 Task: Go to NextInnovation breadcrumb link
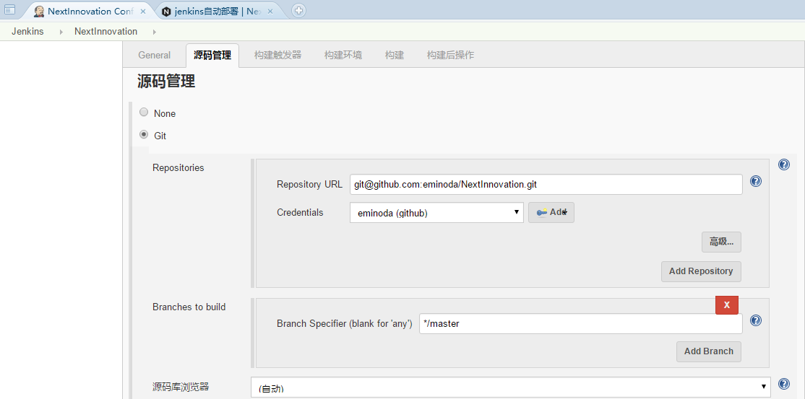(106, 32)
